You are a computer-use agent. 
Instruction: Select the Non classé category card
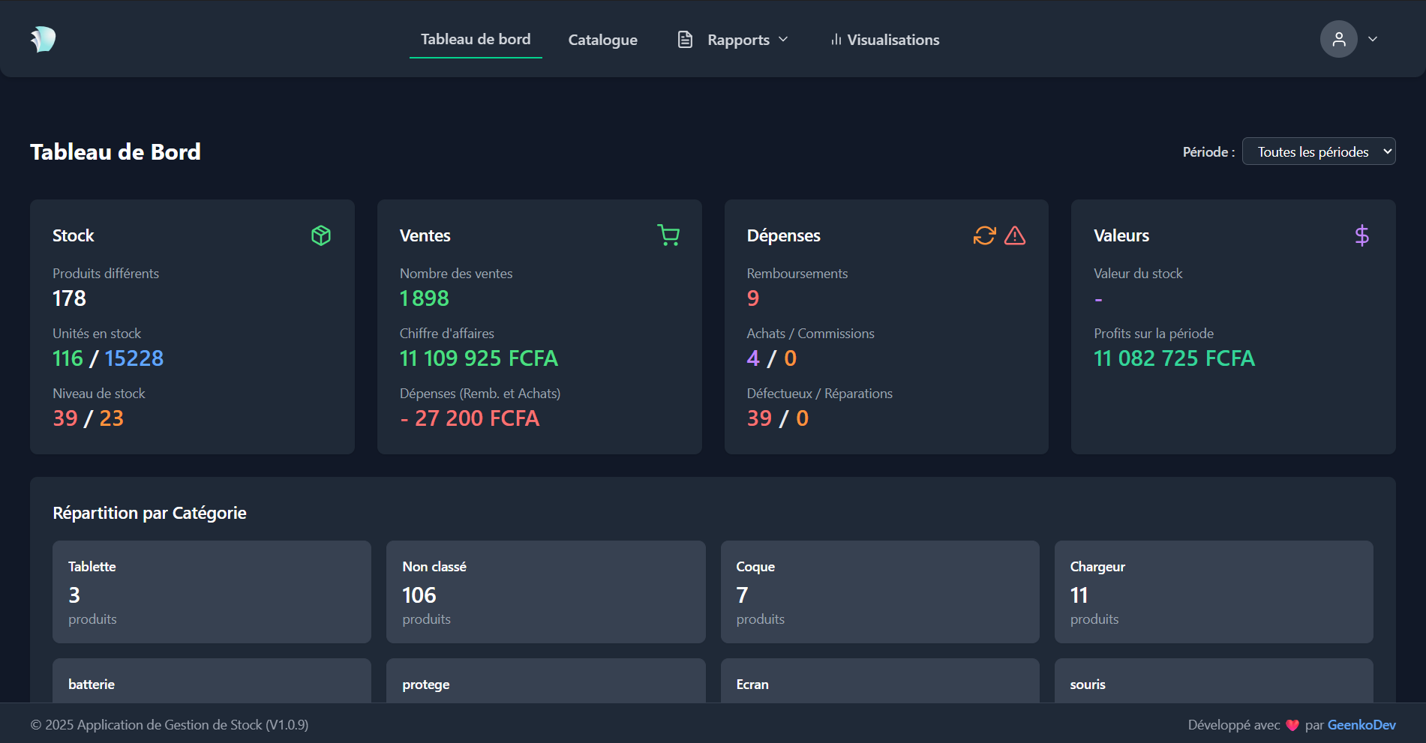(x=545, y=592)
